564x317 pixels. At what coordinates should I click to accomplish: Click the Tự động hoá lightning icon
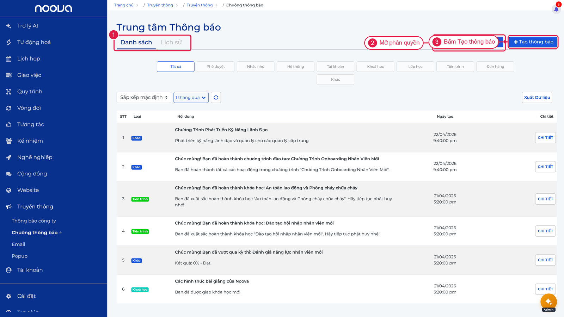click(x=9, y=42)
